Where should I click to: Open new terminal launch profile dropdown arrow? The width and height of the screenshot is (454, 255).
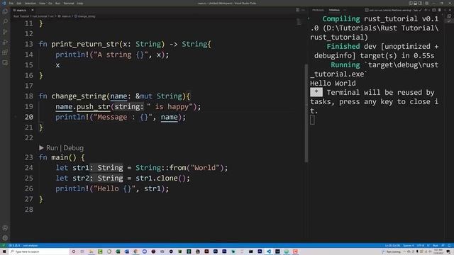(428, 10)
